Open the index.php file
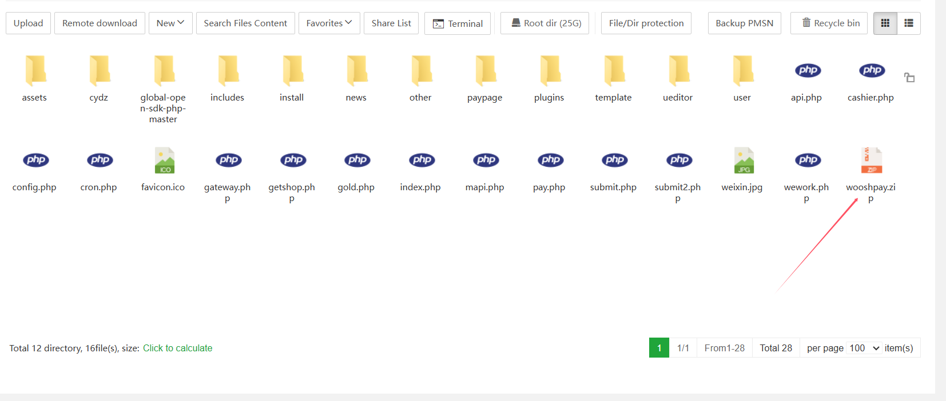The width and height of the screenshot is (946, 401). pos(421,161)
